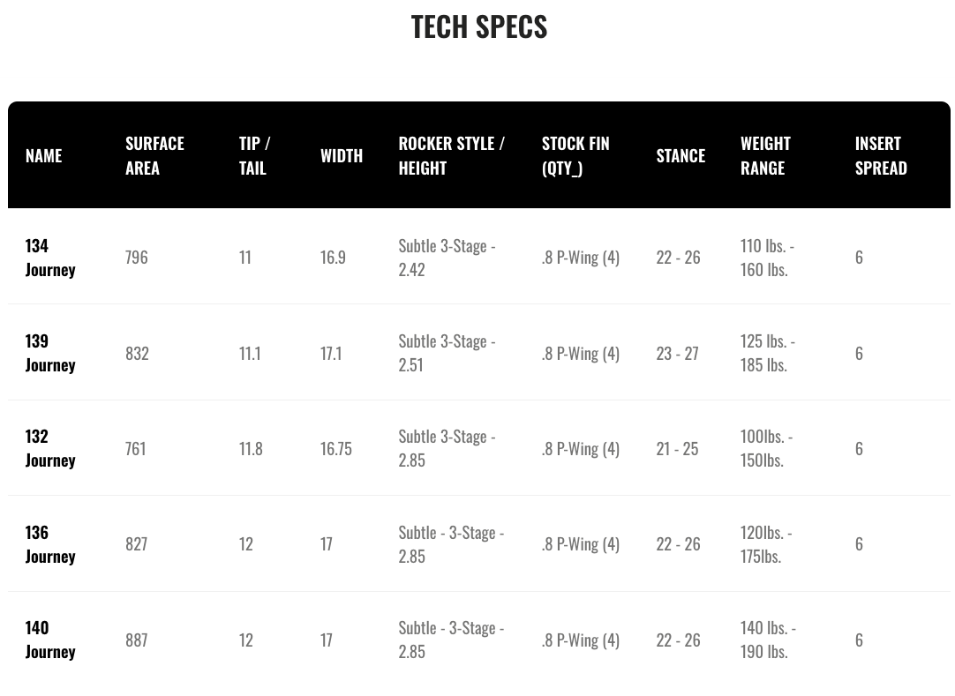Select the 887 surface area value
The width and height of the screenshot is (955, 696).
point(137,640)
